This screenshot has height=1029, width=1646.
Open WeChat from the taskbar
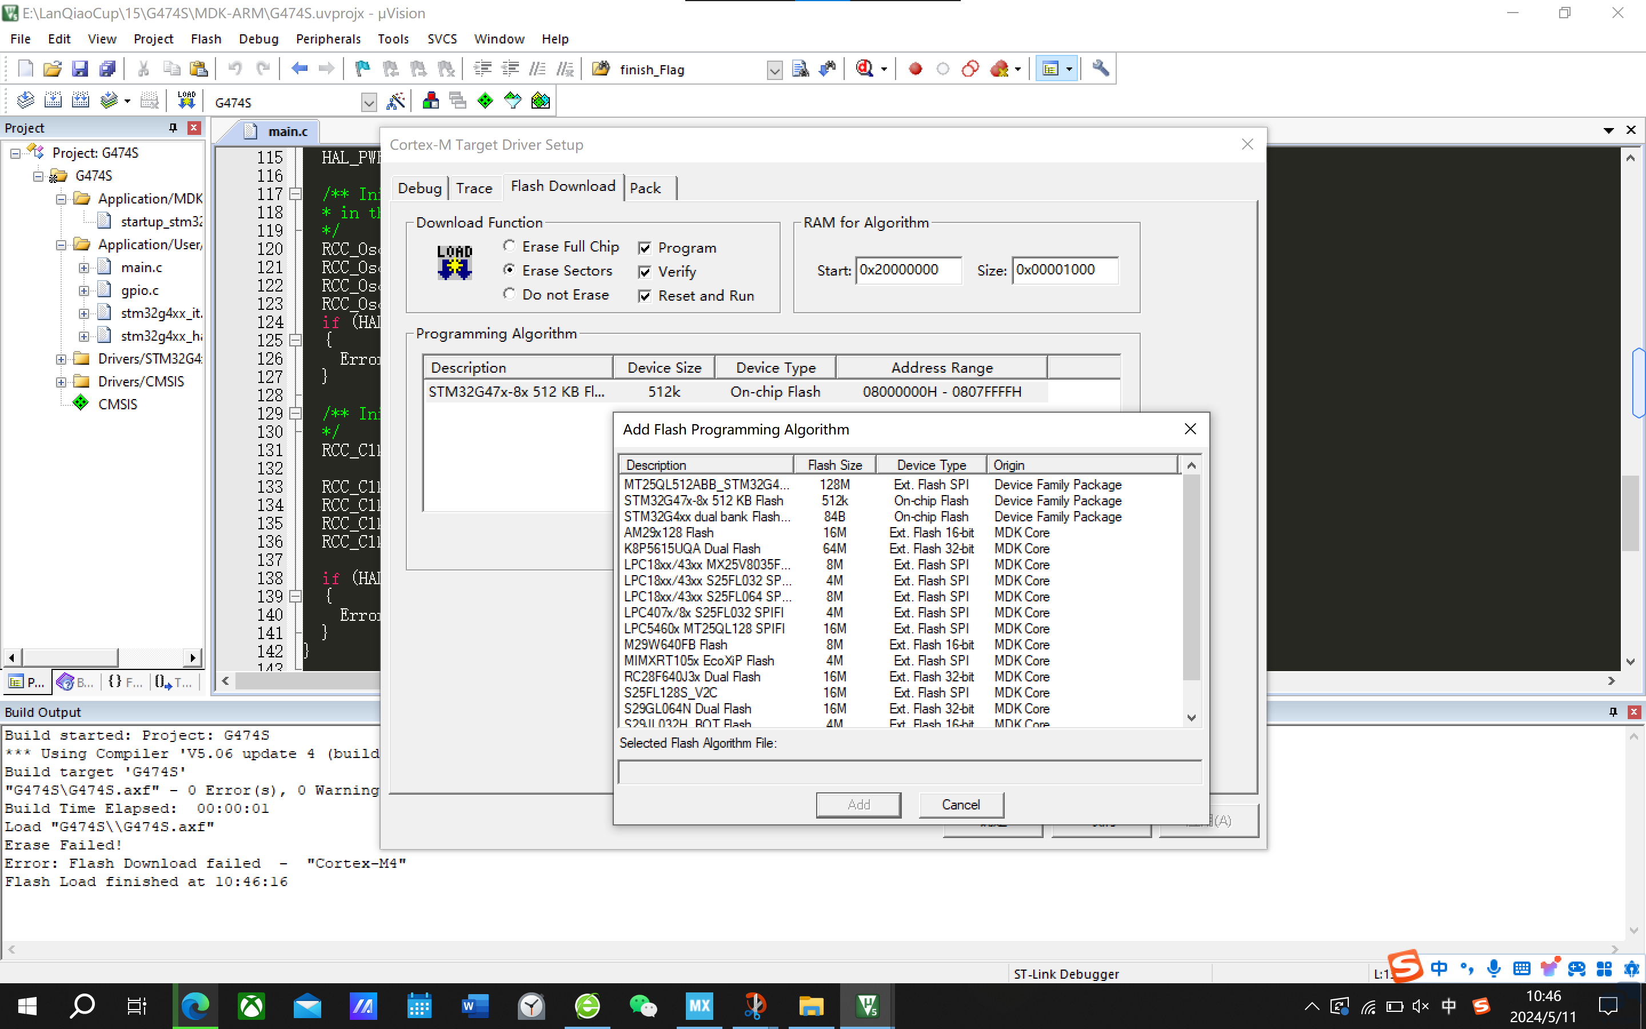tap(643, 1006)
